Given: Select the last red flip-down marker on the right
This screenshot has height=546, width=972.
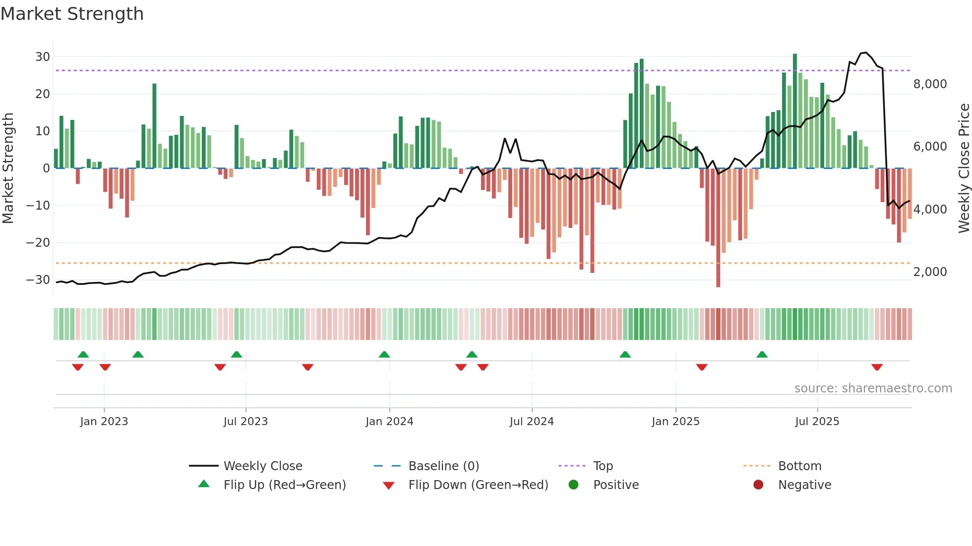Looking at the screenshot, I should [877, 367].
